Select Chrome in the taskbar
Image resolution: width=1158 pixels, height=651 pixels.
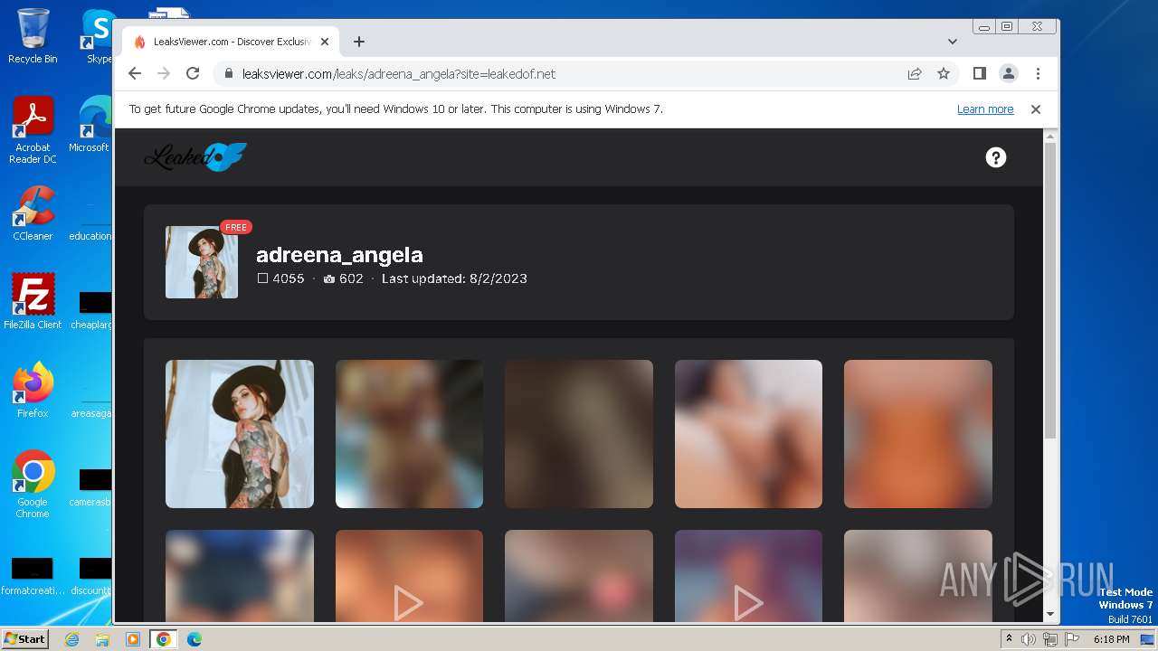[x=164, y=639]
